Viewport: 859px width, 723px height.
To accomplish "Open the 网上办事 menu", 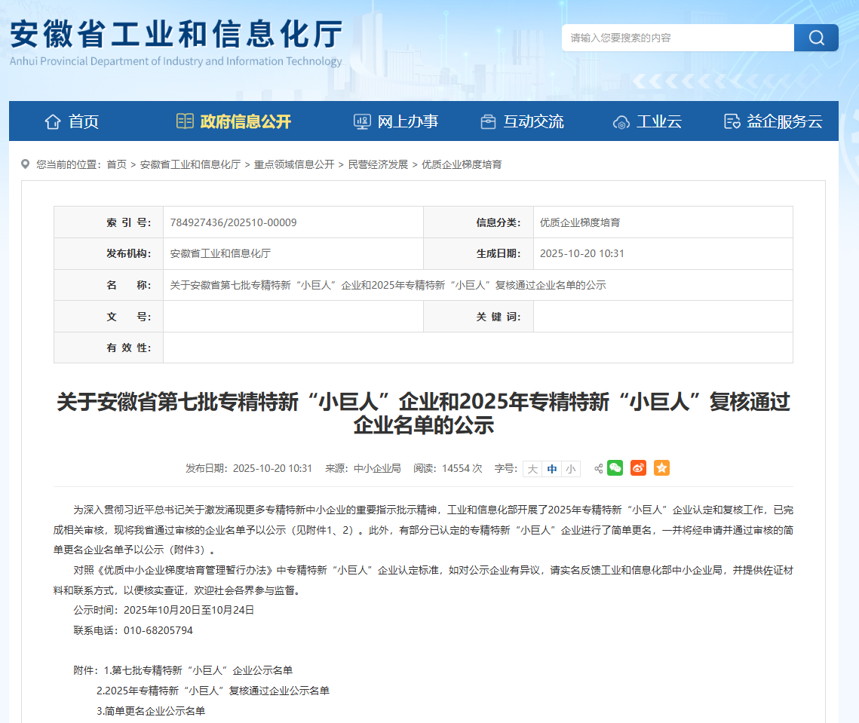I will tap(396, 121).
